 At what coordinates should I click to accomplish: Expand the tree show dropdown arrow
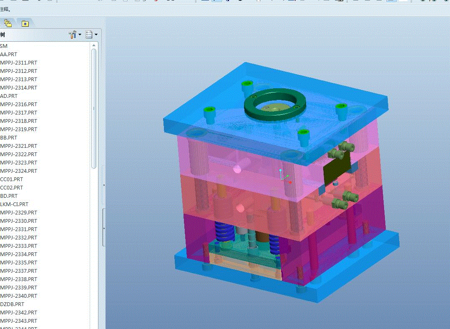[96, 35]
